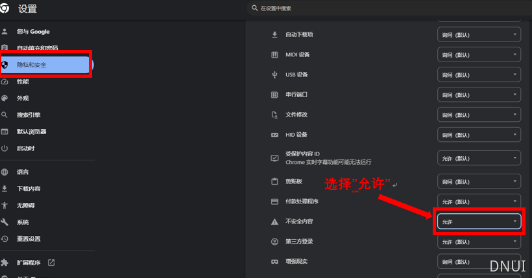Open the 付款处理程序 permission dropdown
Screen dimensions: 532x278
[x=479, y=202]
